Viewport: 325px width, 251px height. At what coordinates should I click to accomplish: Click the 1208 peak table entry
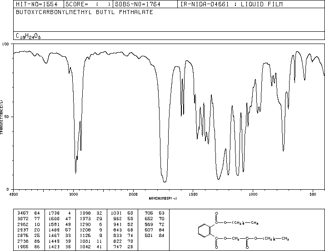[91, 230]
